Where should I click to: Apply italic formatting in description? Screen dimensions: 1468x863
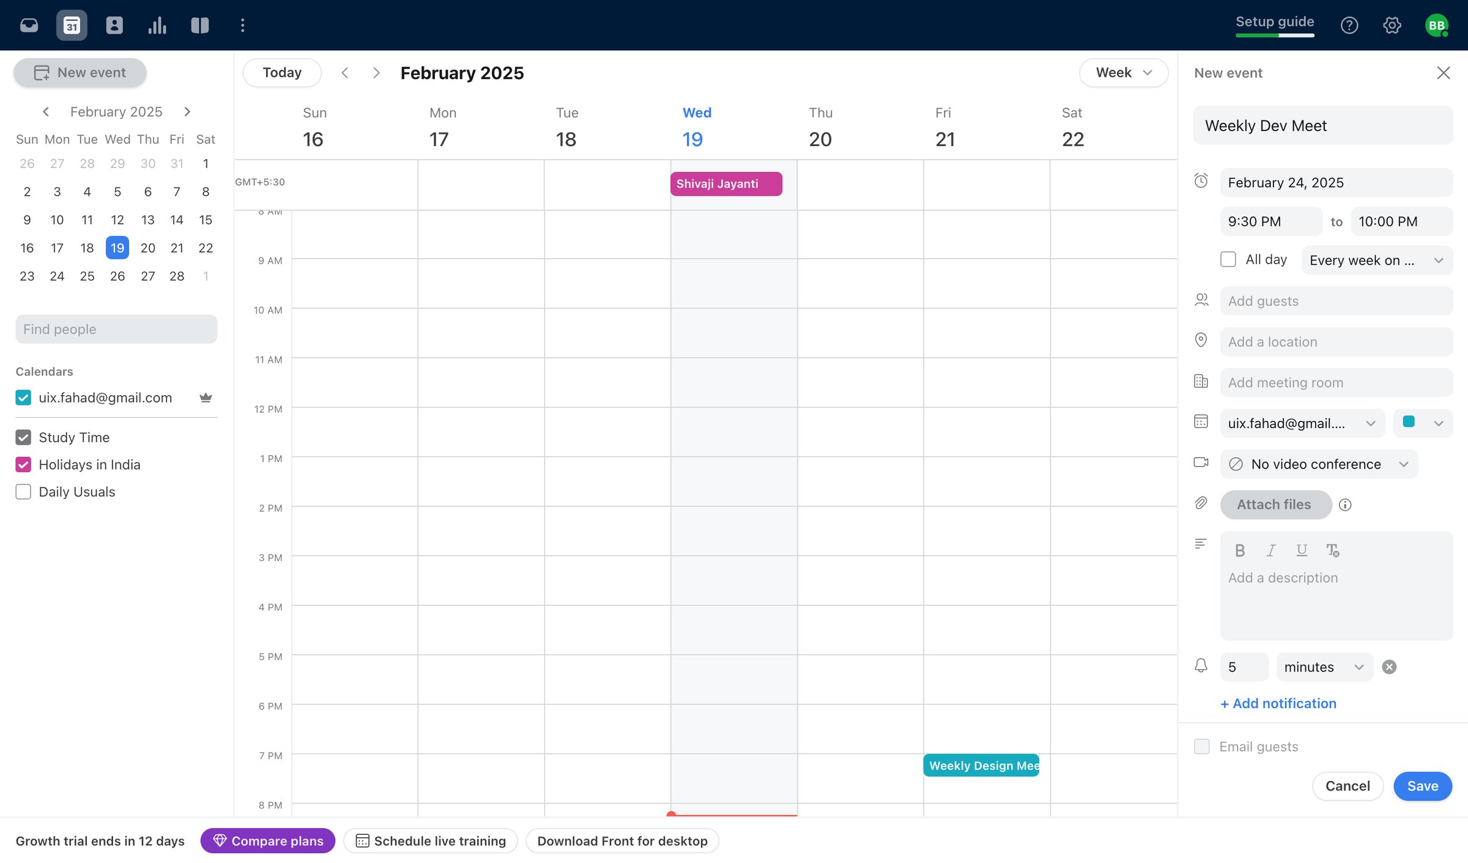[x=1271, y=550]
